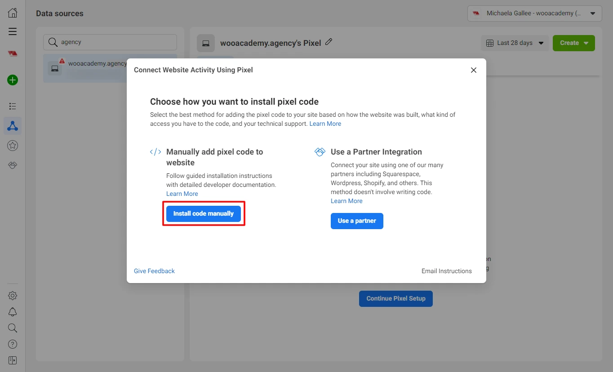
Task: Click the green plus create icon
Action: pyautogui.click(x=13, y=80)
